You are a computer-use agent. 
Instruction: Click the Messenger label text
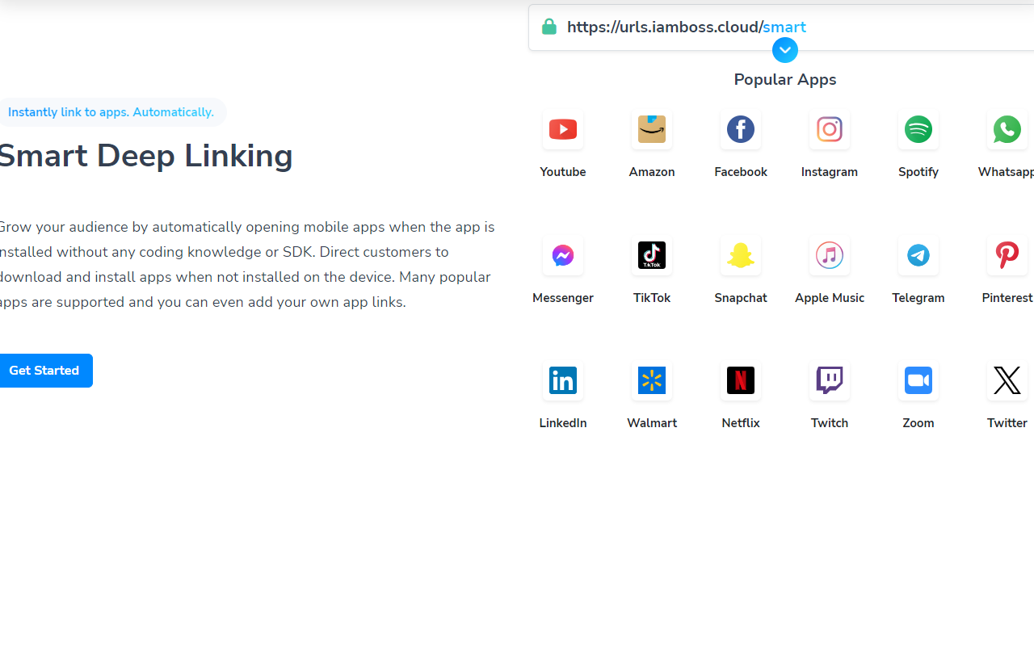(x=563, y=298)
